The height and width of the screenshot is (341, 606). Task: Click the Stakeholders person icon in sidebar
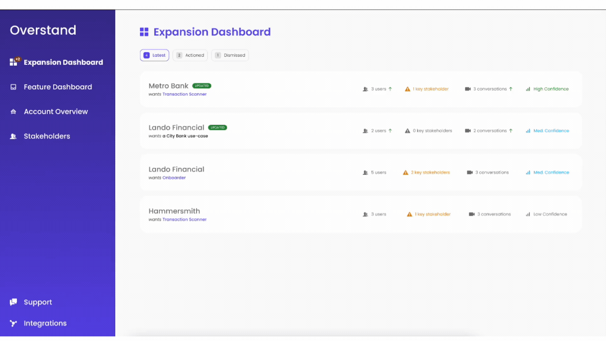(14, 136)
